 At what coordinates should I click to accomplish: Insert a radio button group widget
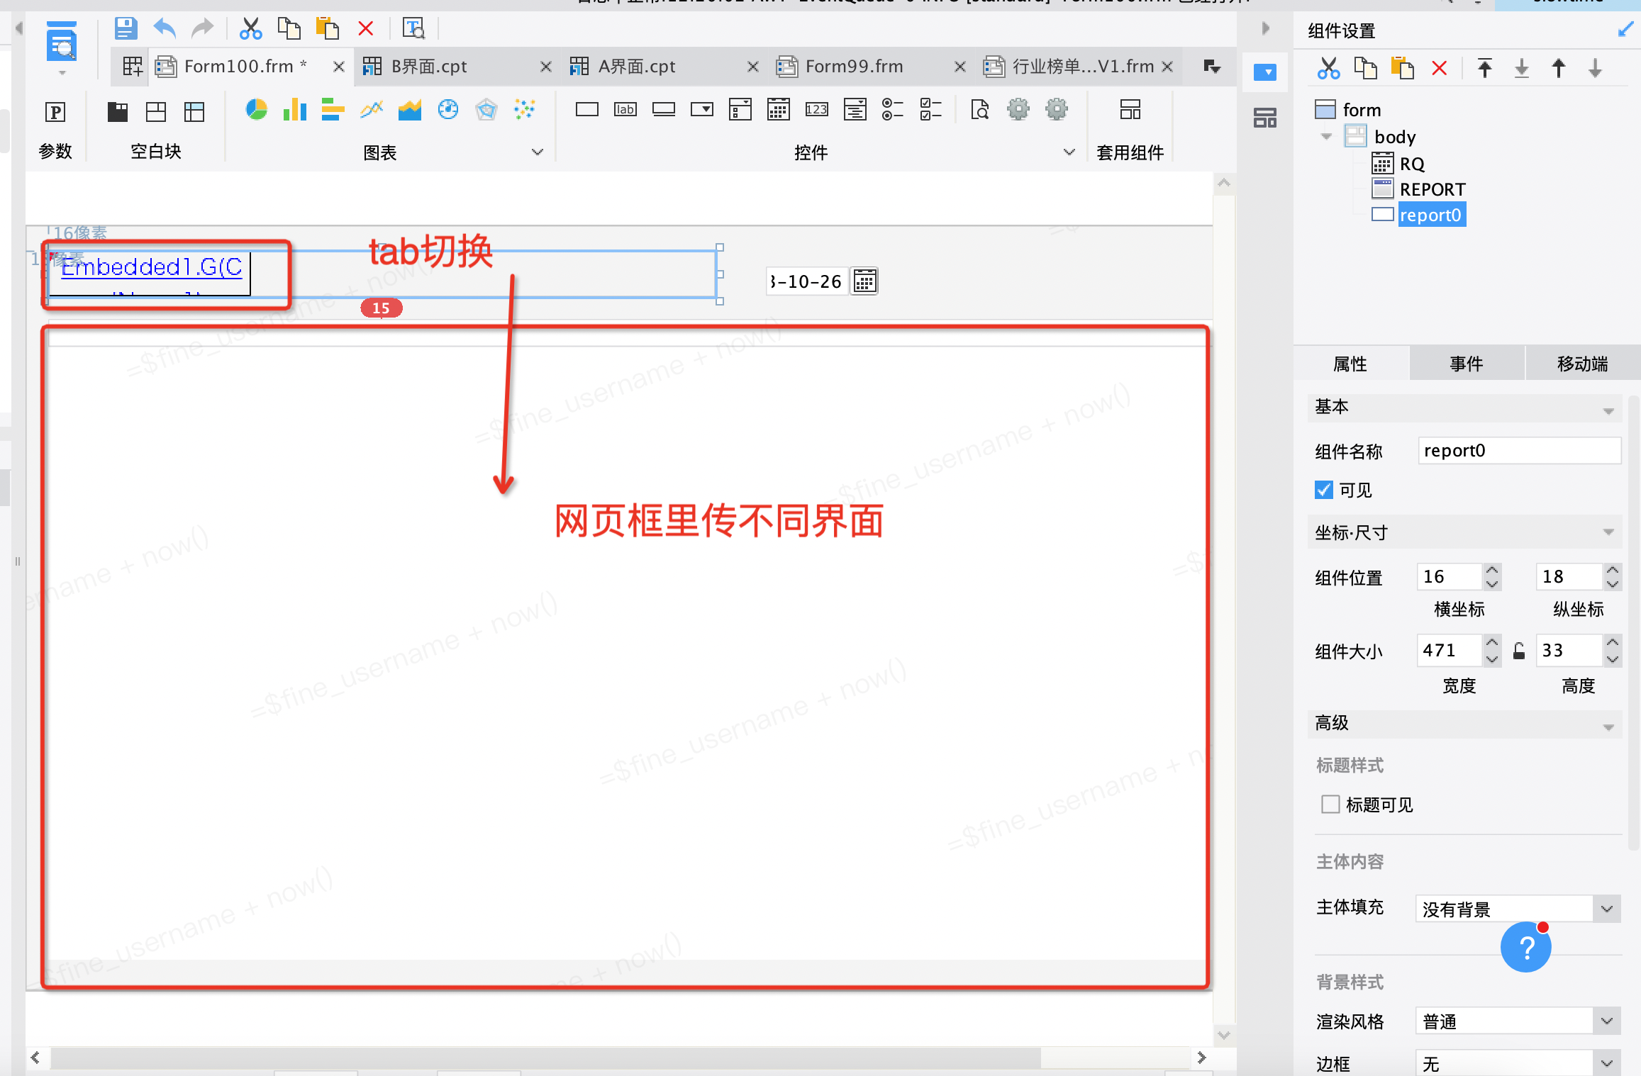pos(893,109)
